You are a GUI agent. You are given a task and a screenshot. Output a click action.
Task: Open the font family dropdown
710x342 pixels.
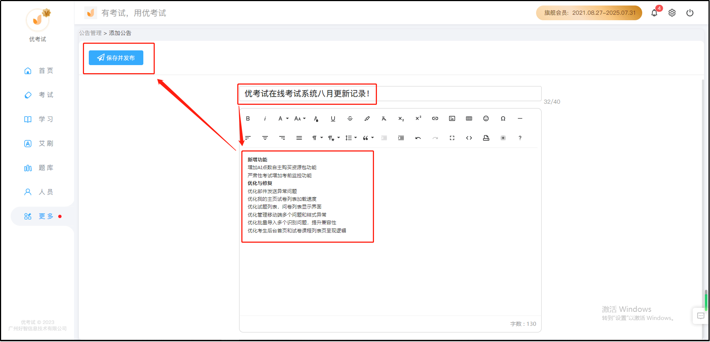point(283,118)
